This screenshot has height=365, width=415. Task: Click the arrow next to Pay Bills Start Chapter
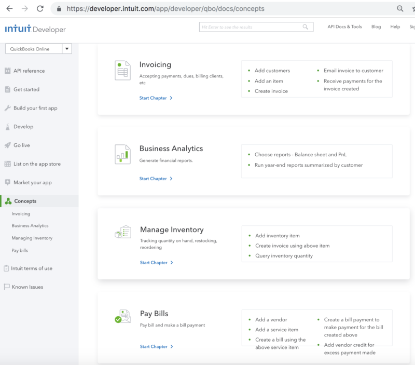coord(172,346)
